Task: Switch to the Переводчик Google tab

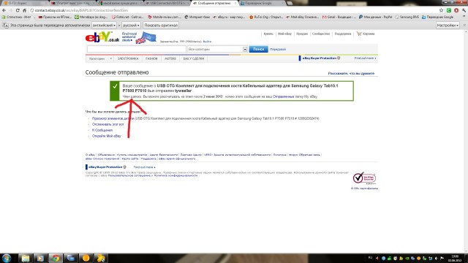Action: tap(260, 3)
